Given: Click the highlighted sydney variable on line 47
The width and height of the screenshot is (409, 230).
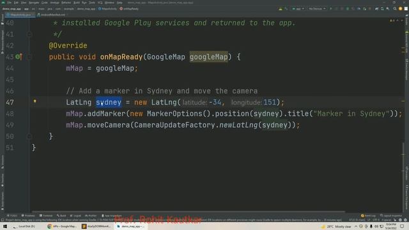Looking at the screenshot, I should (109, 102).
